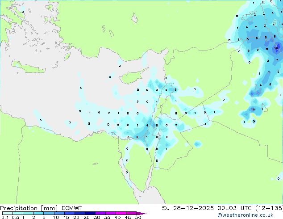The height and width of the screenshot is (219, 283).
Task: Click the '[mm]' unit label
Action: click(49, 208)
